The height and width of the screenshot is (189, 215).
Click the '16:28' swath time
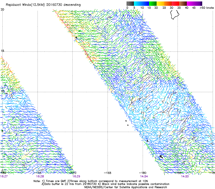(x=40, y=176)
